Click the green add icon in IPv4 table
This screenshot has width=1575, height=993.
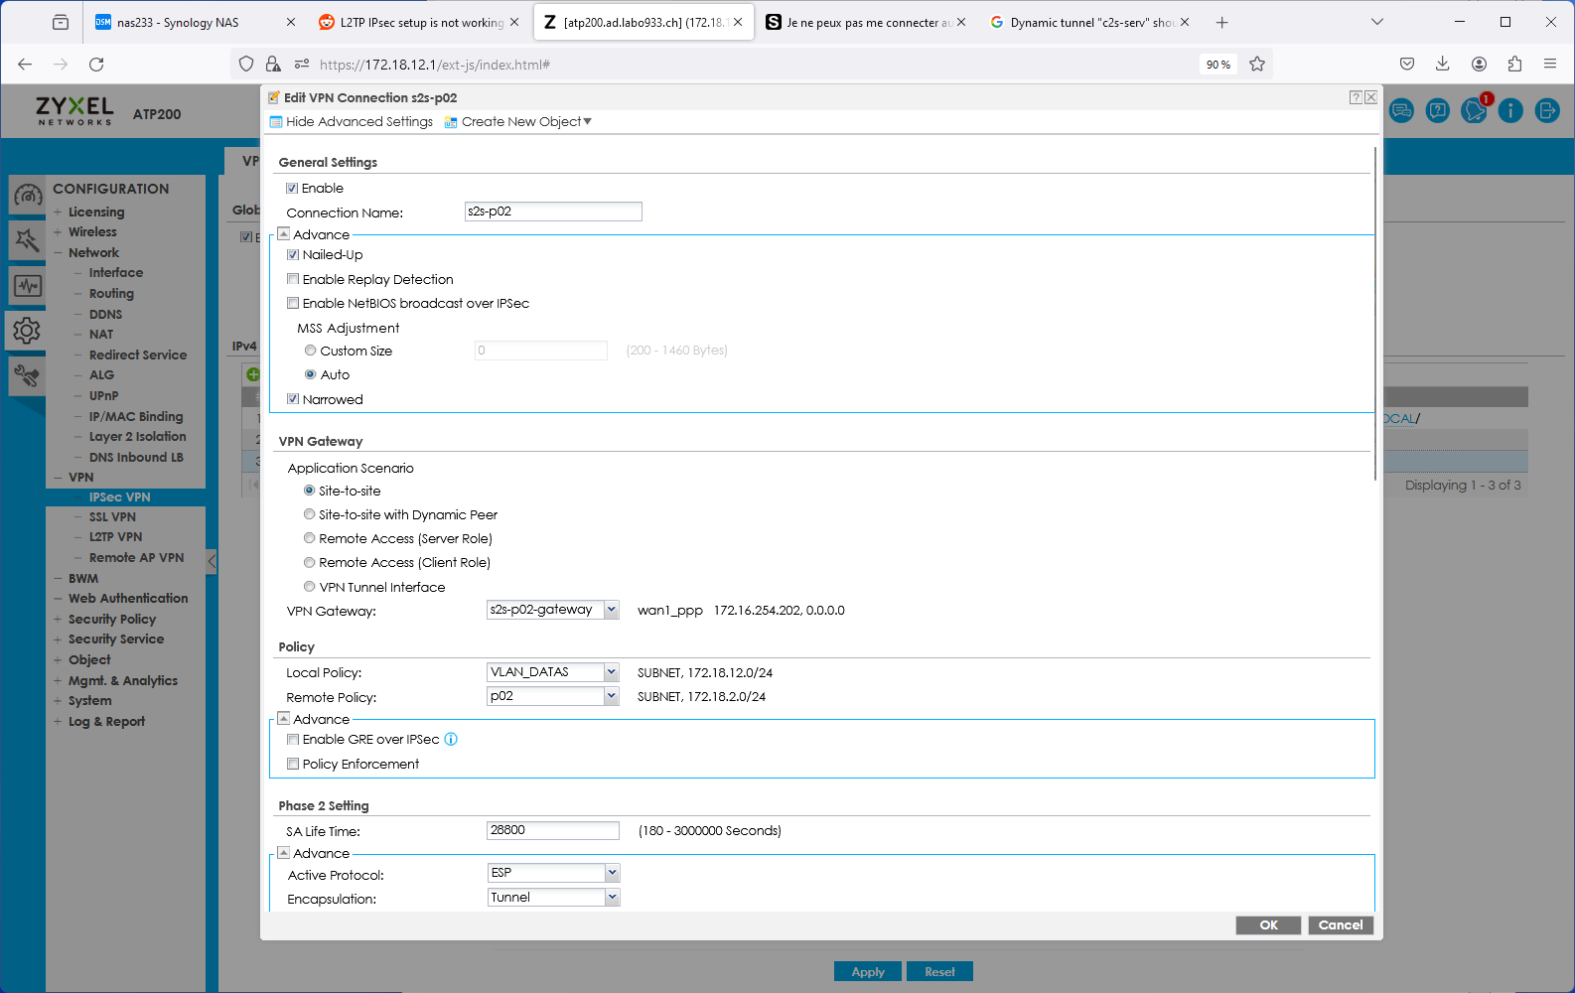(253, 374)
